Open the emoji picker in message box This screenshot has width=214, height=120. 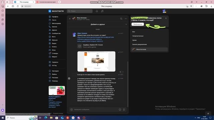point(120,110)
